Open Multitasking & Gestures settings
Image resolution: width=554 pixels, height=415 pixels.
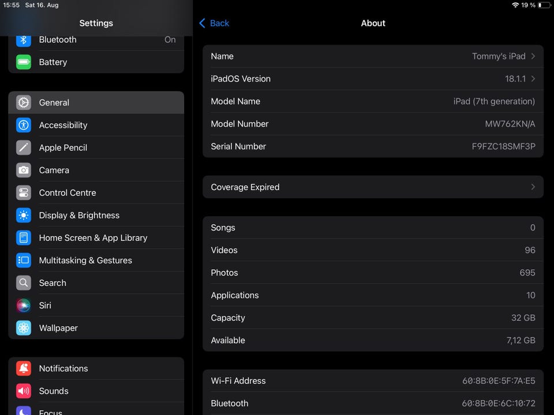tap(96, 261)
